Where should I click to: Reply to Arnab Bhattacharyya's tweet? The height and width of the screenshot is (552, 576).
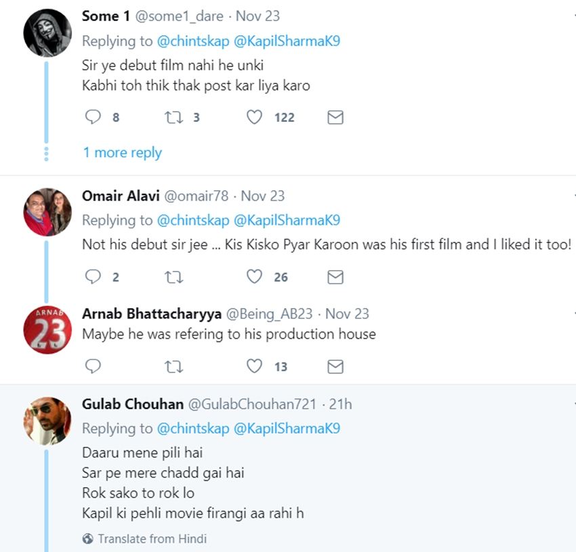(x=94, y=366)
